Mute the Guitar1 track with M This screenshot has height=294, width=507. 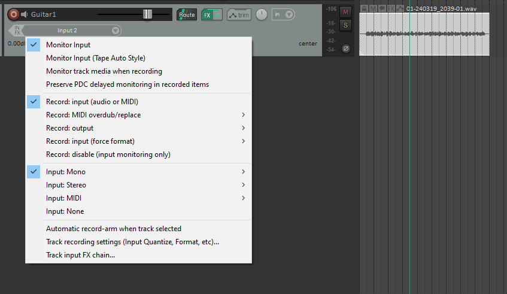346,11
